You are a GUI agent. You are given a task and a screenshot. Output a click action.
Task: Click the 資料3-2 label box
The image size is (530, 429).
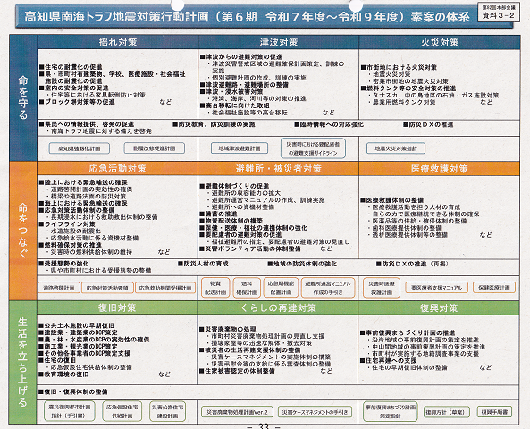[x=499, y=13]
